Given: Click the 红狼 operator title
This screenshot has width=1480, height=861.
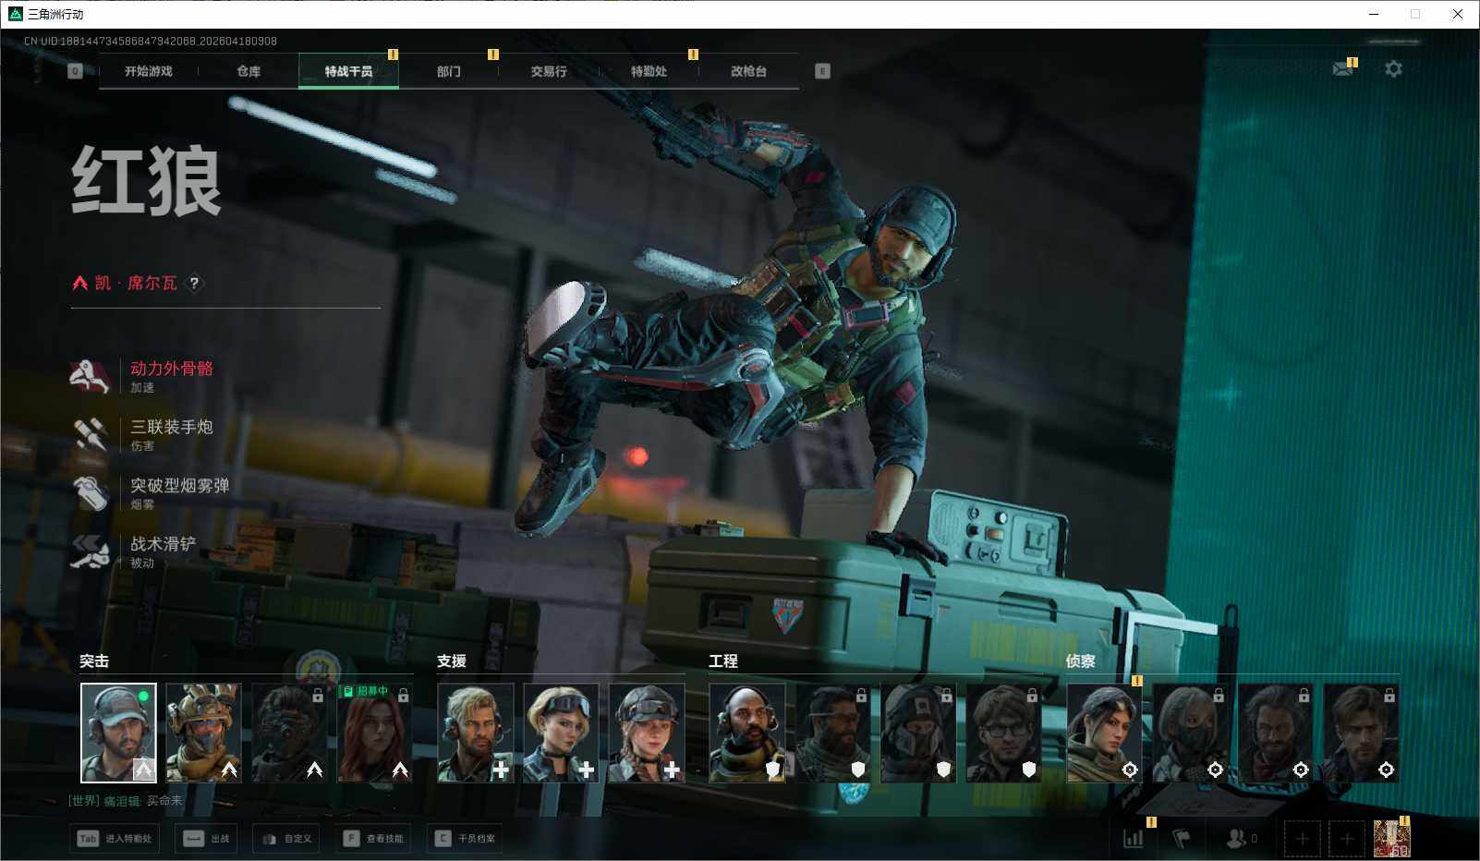Looking at the screenshot, I should pyautogui.click(x=147, y=181).
